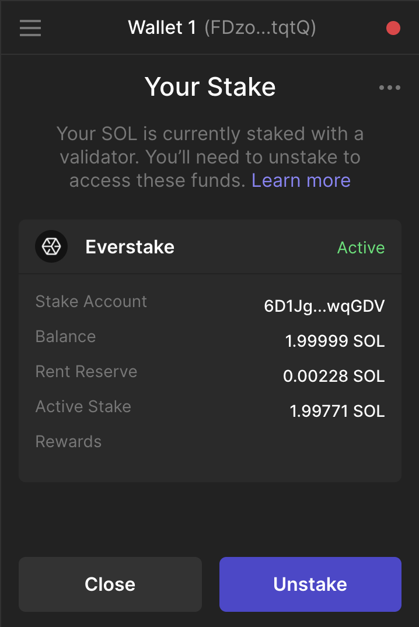This screenshot has height=627, width=419.
Task: Click the Balance value 1.99999 SOL
Action: (x=334, y=340)
